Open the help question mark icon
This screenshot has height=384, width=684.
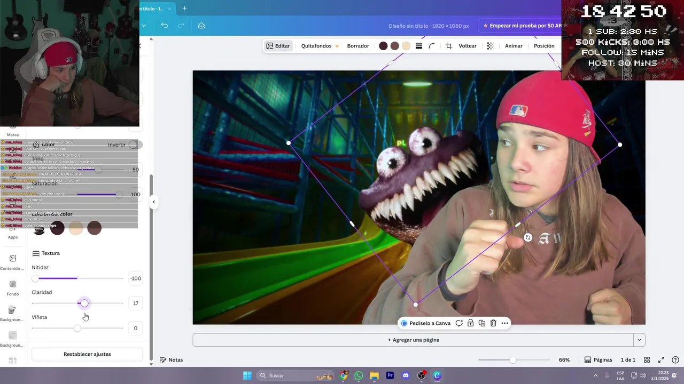pos(675,360)
